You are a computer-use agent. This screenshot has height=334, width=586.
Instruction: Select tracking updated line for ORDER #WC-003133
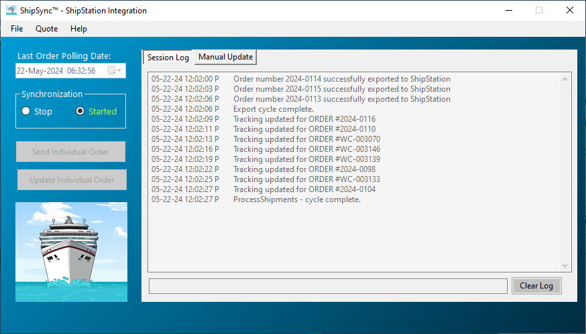[266, 179]
